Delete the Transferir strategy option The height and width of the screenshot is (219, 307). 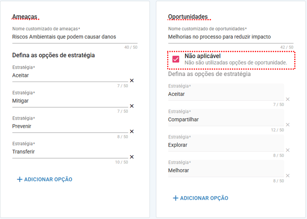click(132, 157)
